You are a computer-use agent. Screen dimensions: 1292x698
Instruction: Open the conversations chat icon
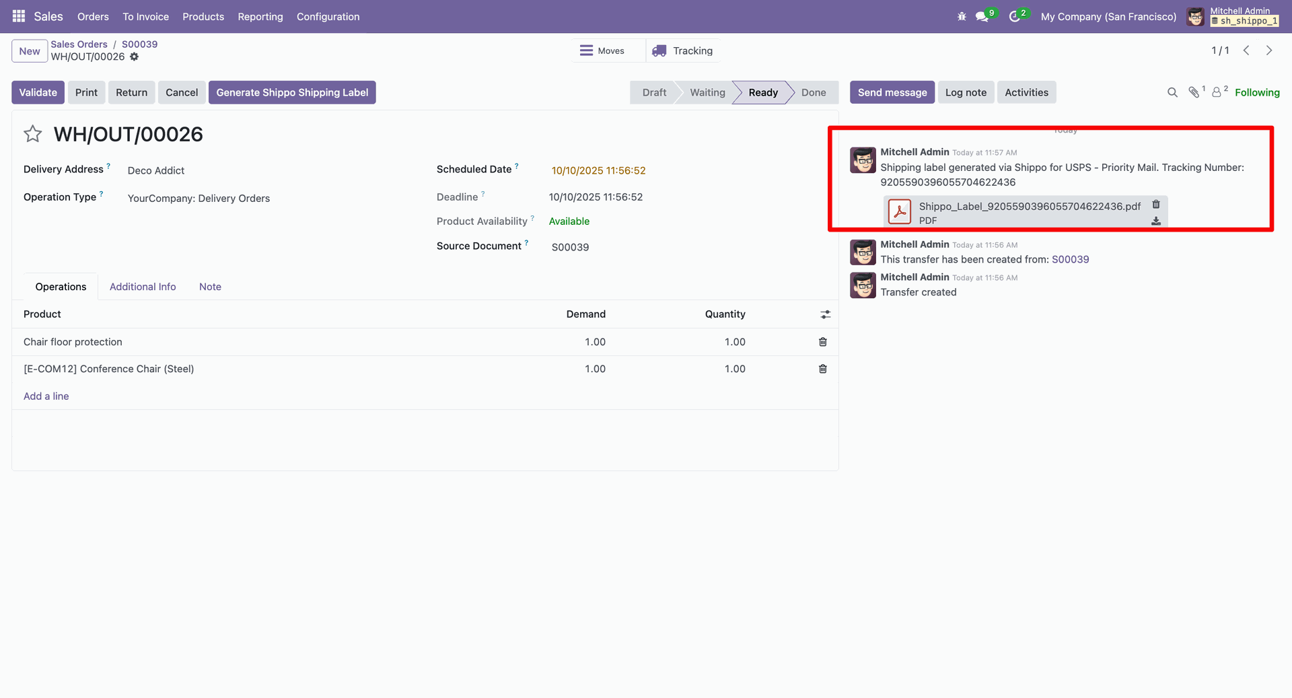click(982, 16)
